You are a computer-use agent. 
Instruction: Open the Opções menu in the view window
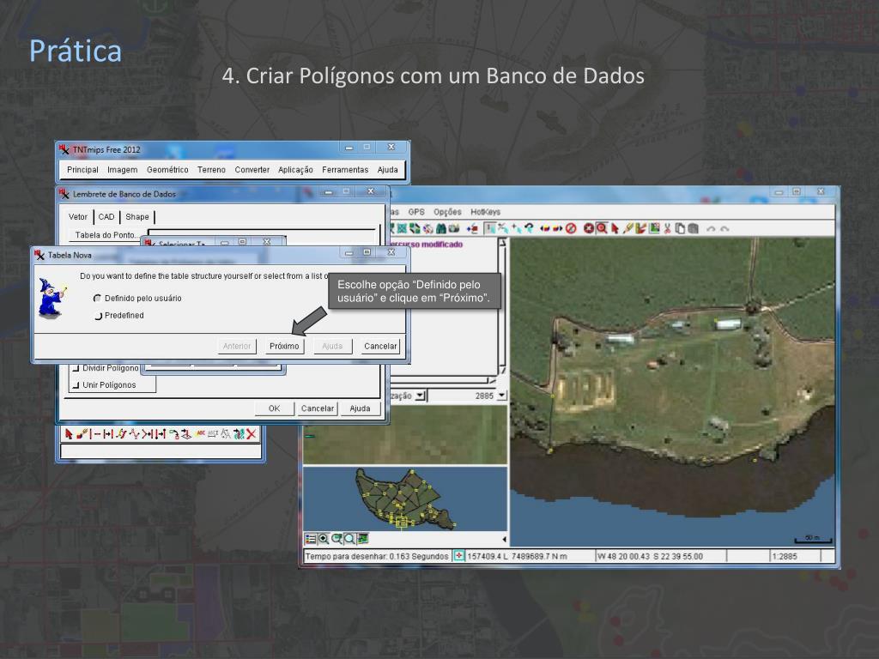[x=447, y=212]
